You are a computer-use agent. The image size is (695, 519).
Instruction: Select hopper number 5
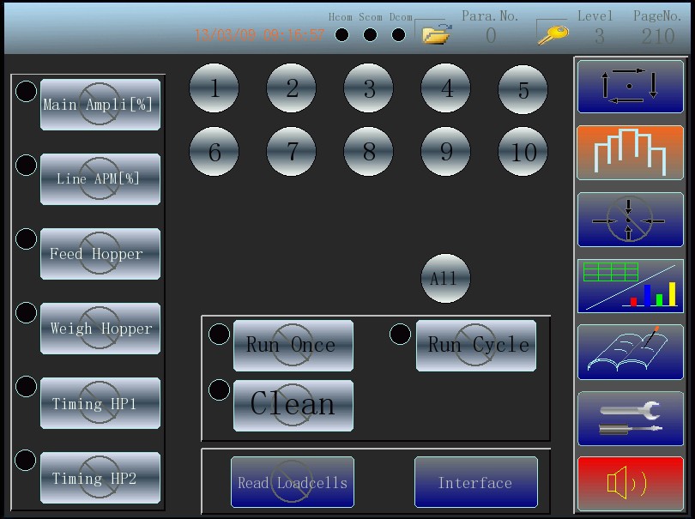(523, 89)
